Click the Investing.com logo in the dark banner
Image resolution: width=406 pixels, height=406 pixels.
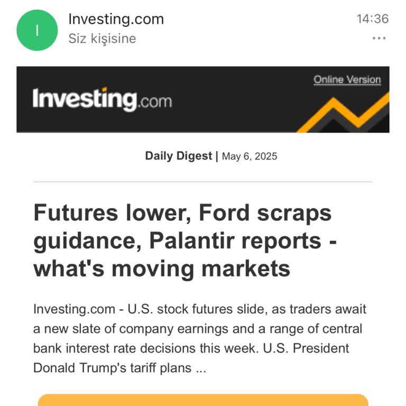[102, 99]
